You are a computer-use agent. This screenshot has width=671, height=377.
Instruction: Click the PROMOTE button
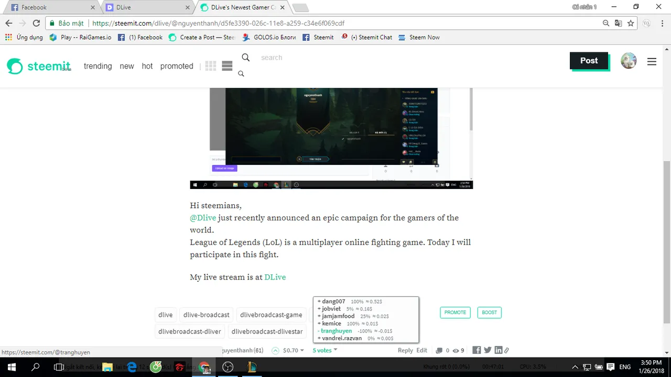tap(455, 313)
